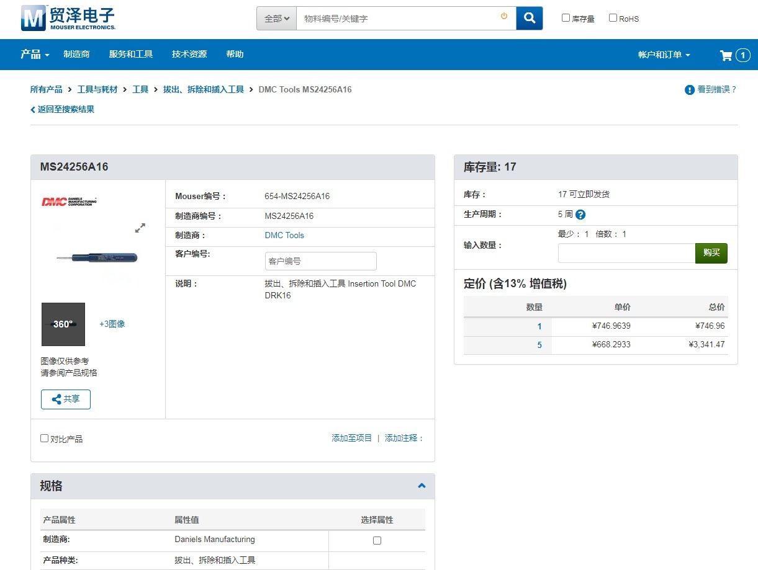Toggle the 库存量 checkbox
Screen dimensions: 758x570
(566, 18)
